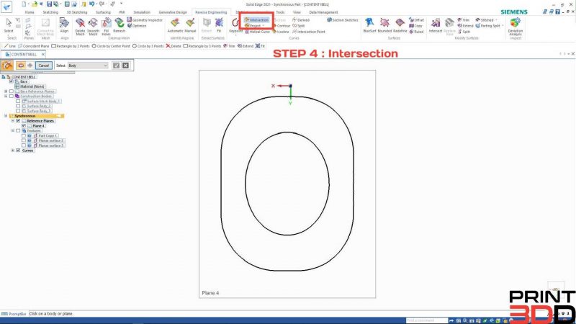Image resolution: width=576 pixels, height=324 pixels.
Task: Click the Ruled surface command
Action: coord(416,32)
